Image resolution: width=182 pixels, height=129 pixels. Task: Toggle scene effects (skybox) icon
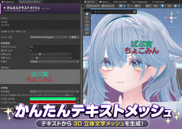coord(175,6)
